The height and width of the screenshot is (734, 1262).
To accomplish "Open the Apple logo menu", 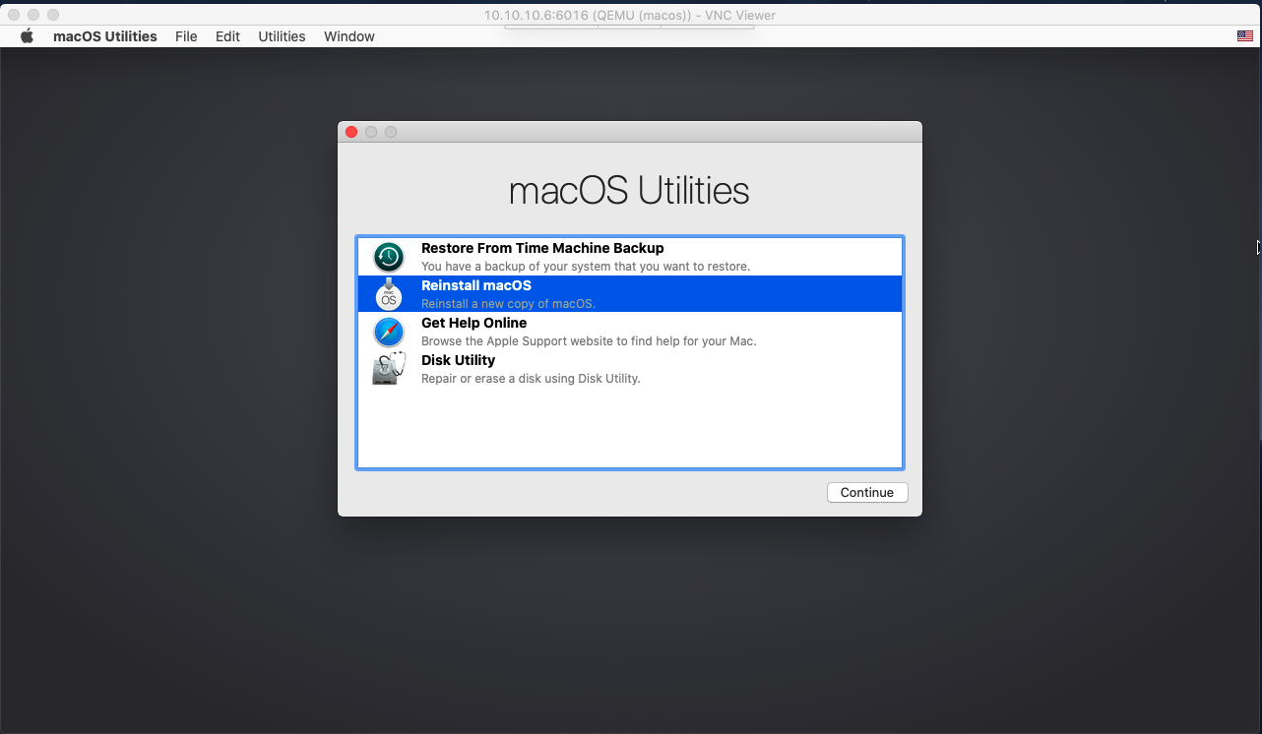I will [28, 36].
